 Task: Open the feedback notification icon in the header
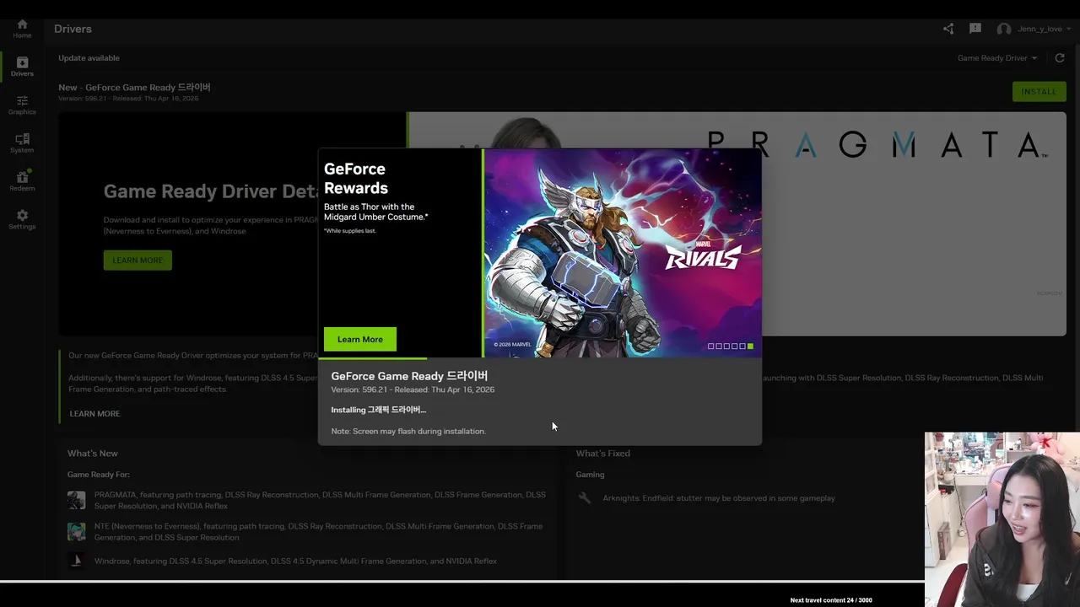tap(975, 29)
